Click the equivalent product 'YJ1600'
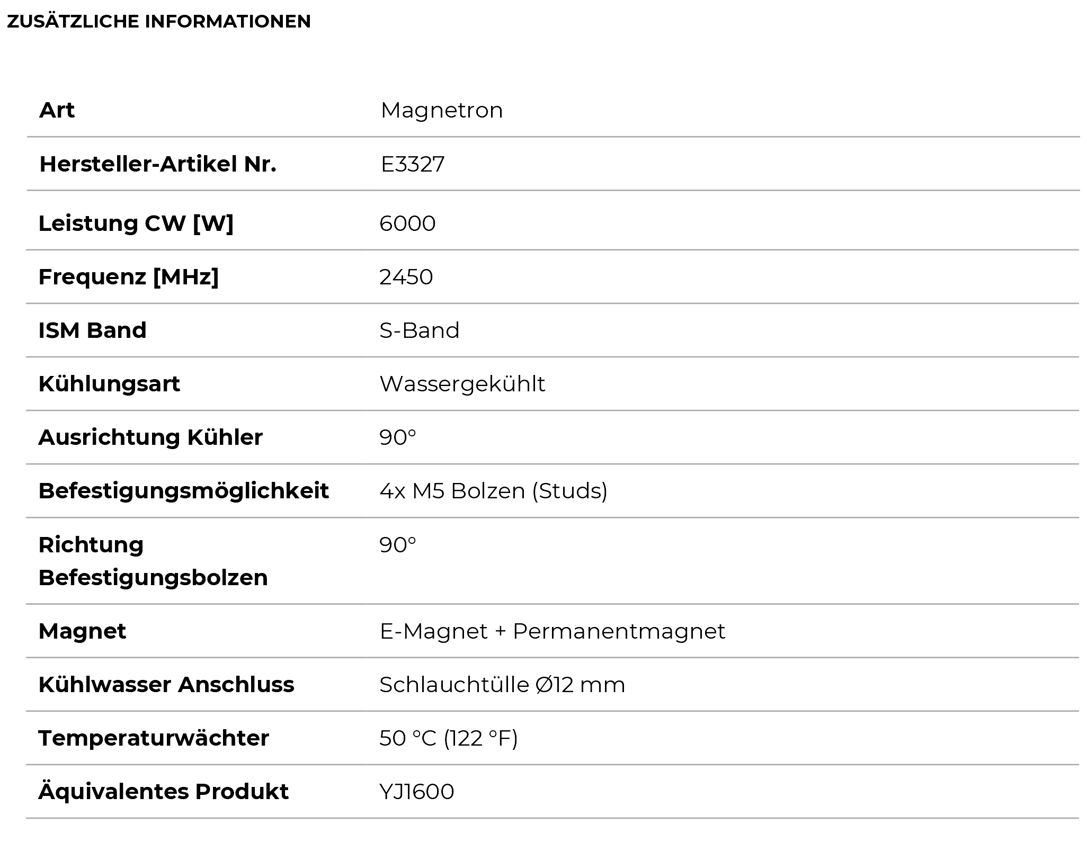Viewport: 1087px width, 842px height. click(x=416, y=792)
